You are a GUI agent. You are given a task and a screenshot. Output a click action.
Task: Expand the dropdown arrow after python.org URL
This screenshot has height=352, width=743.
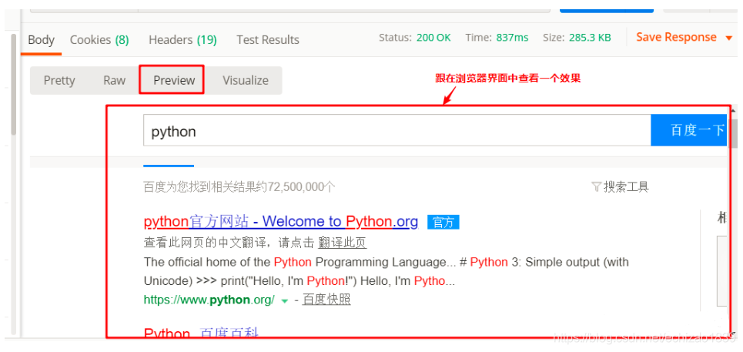(284, 301)
